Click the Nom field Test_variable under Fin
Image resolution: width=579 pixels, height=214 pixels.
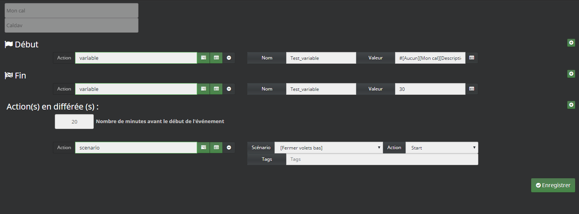point(321,89)
